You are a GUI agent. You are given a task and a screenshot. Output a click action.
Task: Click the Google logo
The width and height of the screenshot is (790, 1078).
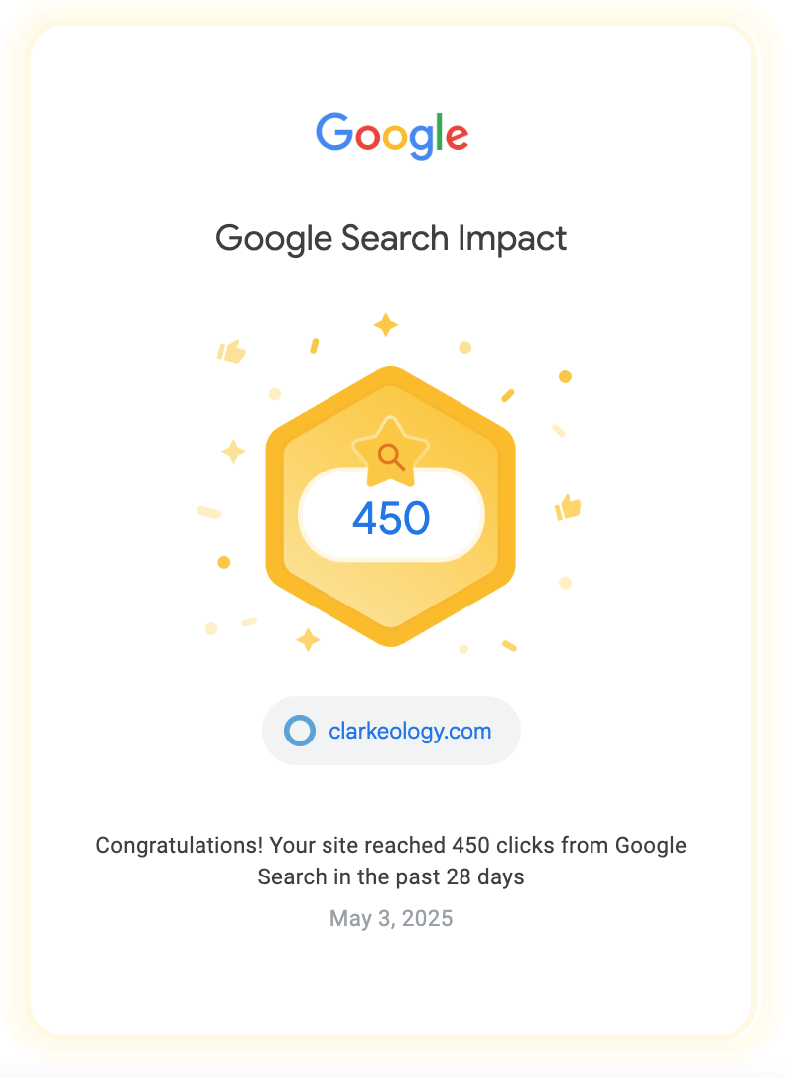(x=392, y=135)
